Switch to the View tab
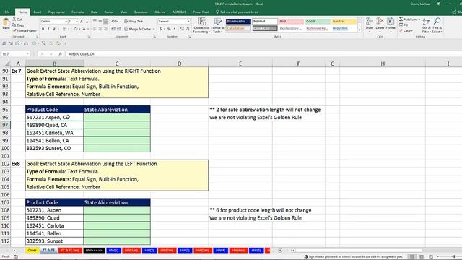Image resolution: width=462 pixels, height=260 pixels. point(123,12)
